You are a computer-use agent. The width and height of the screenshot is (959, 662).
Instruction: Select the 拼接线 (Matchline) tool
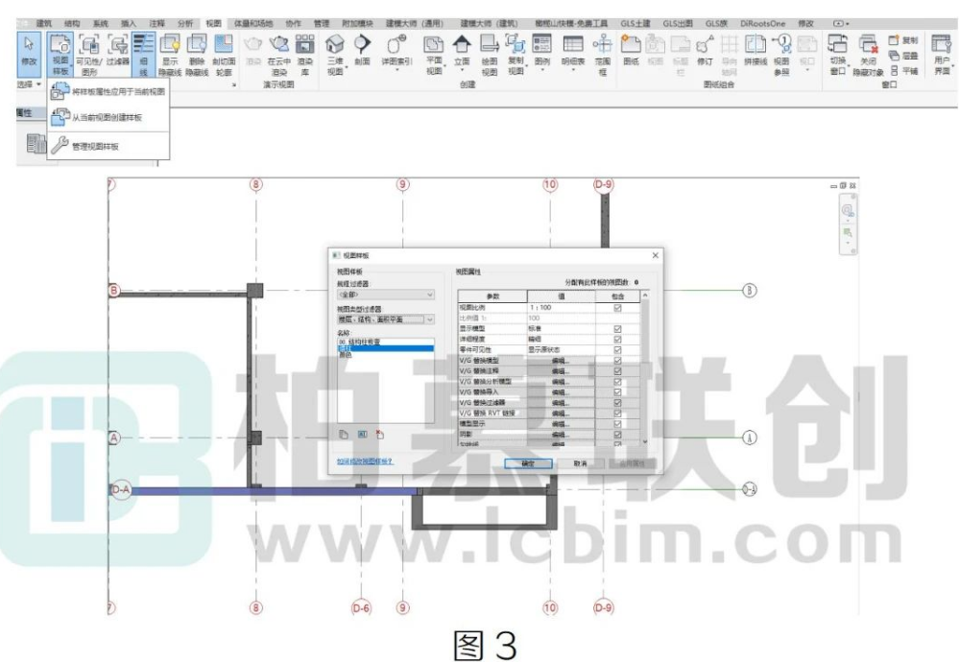coord(755,50)
